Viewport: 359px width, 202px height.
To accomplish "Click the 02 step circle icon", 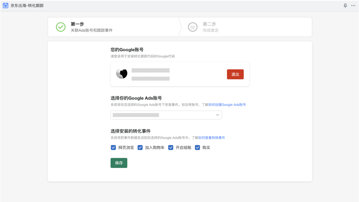I will click(193, 27).
